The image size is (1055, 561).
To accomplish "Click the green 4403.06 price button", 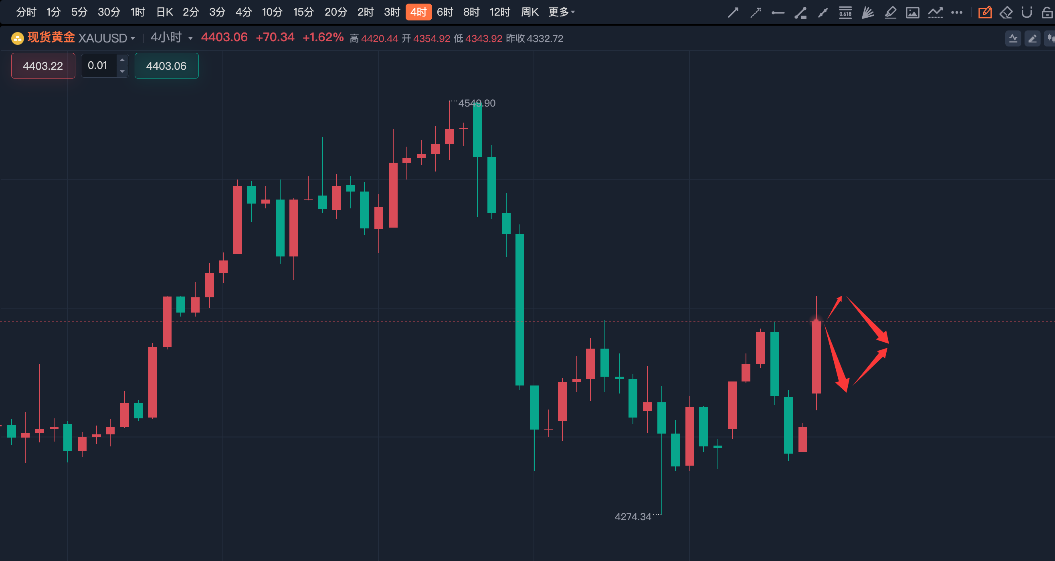I will click(x=166, y=66).
